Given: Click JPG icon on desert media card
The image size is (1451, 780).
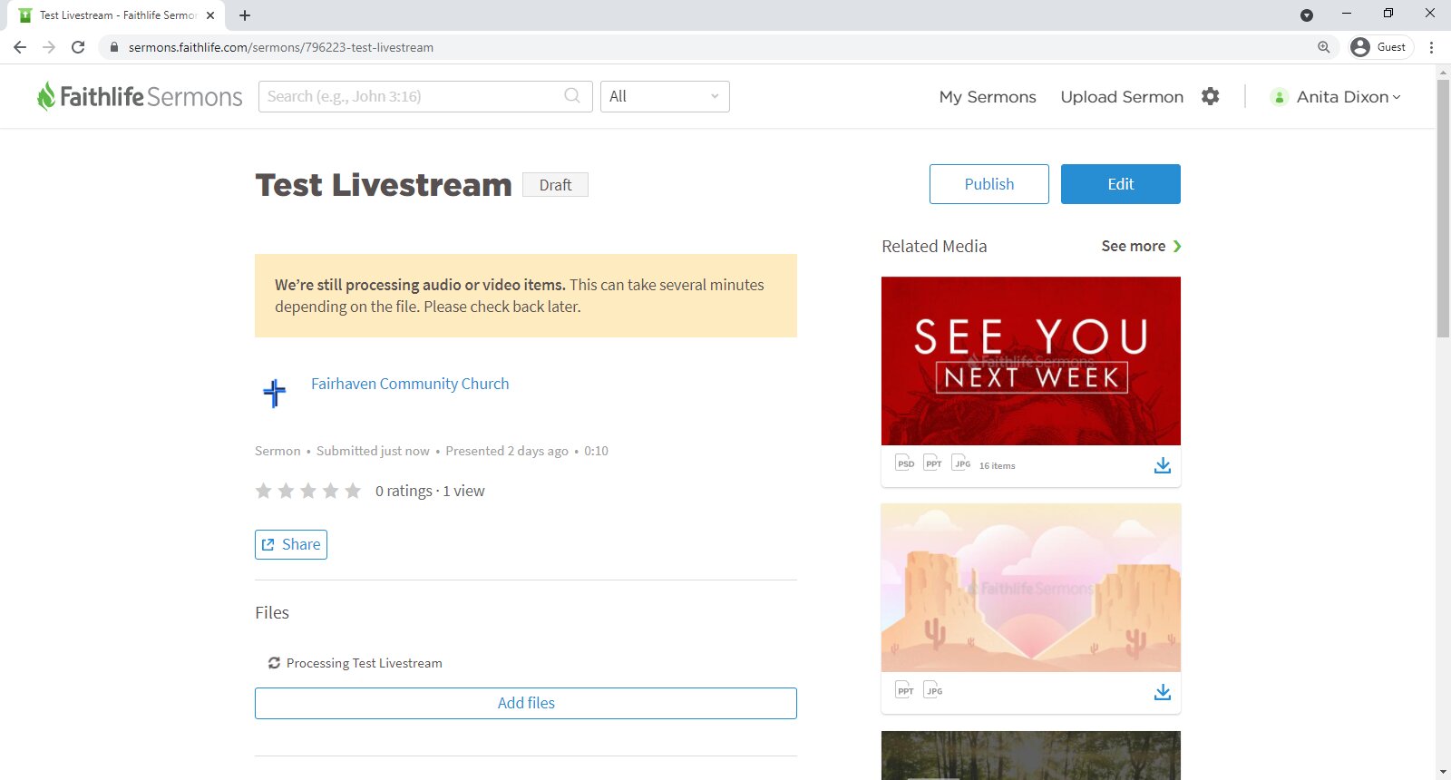Looking at the screenshot, I should (x=933, y=689).
